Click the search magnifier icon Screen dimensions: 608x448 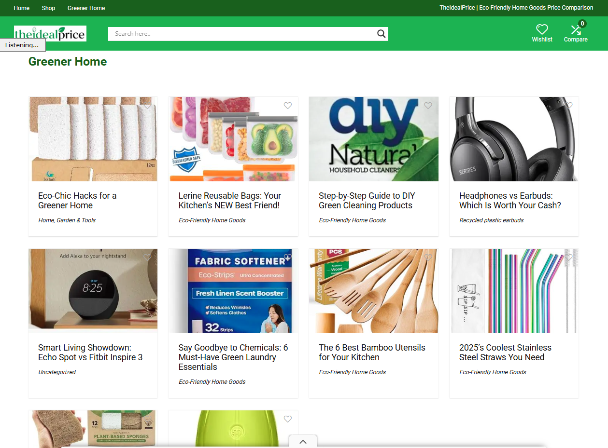tap(381, 34)
